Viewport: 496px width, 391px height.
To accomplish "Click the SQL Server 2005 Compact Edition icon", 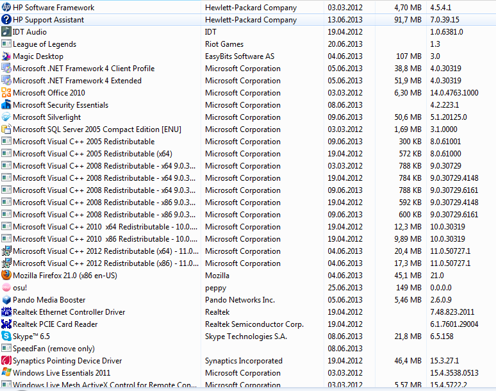I will pyautogui.click(x=6, y=129).
